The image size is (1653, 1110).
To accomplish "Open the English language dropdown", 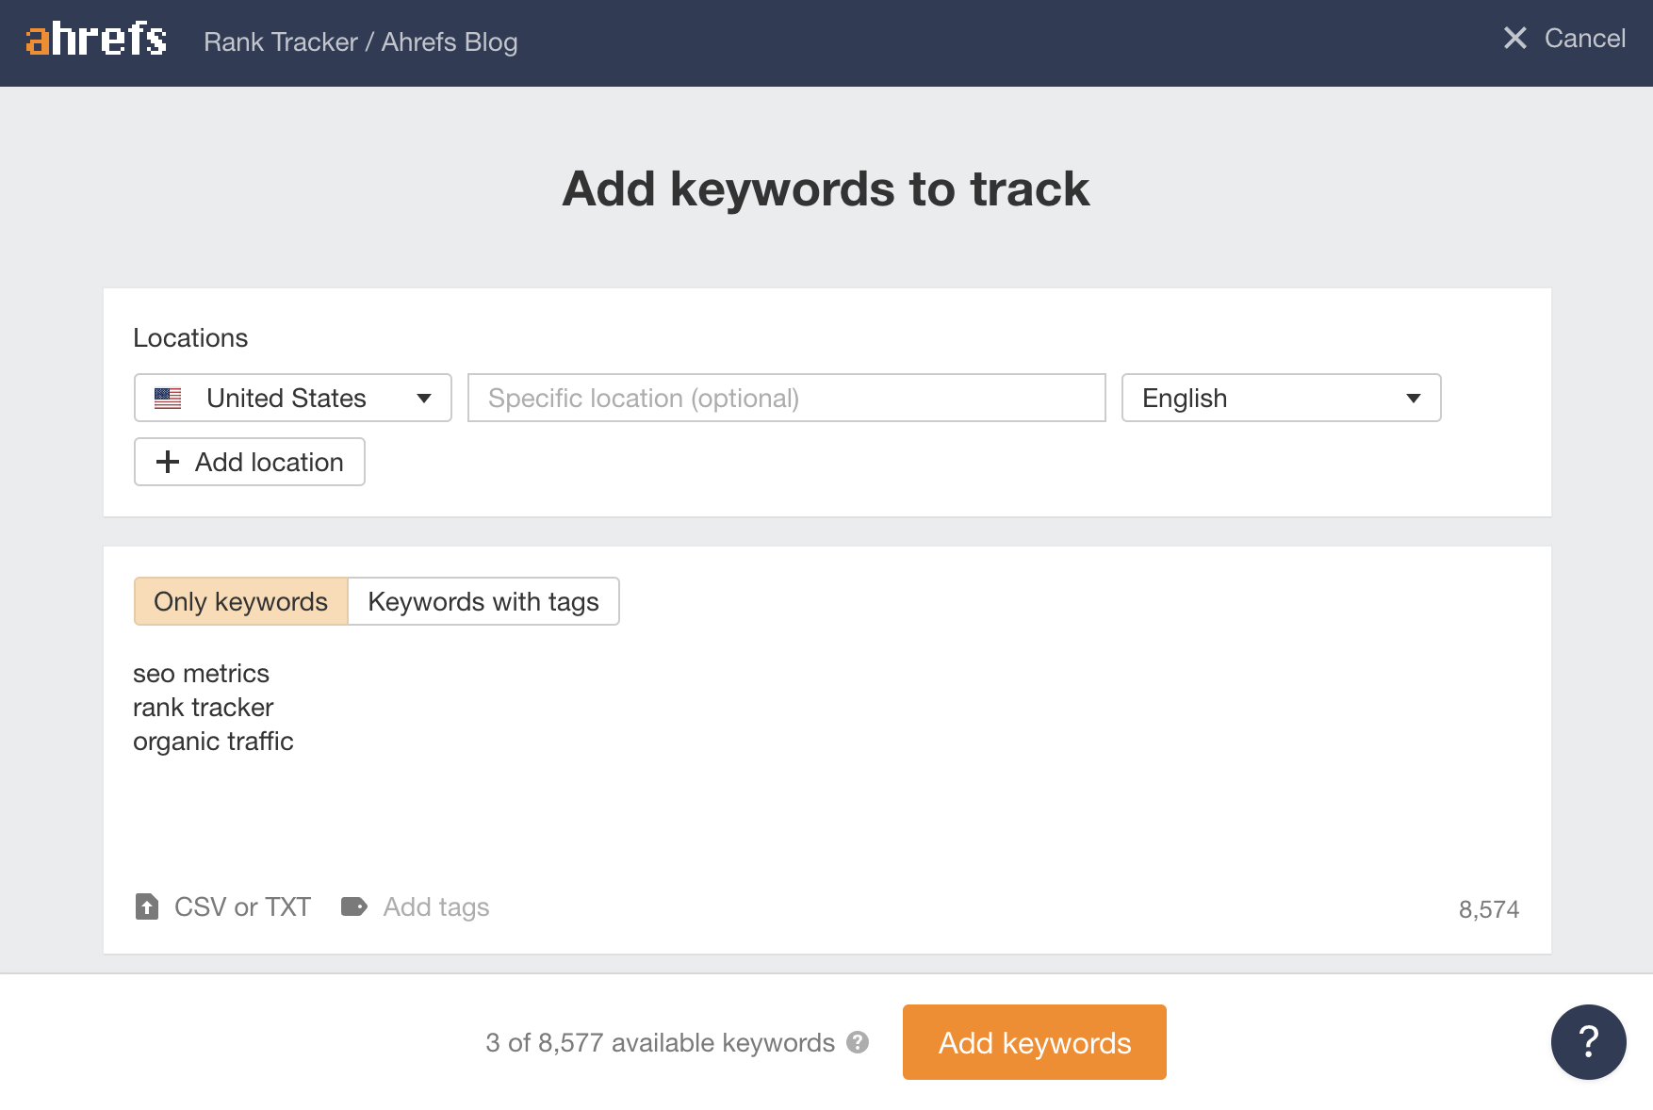I will click(x=1279, y=398).
